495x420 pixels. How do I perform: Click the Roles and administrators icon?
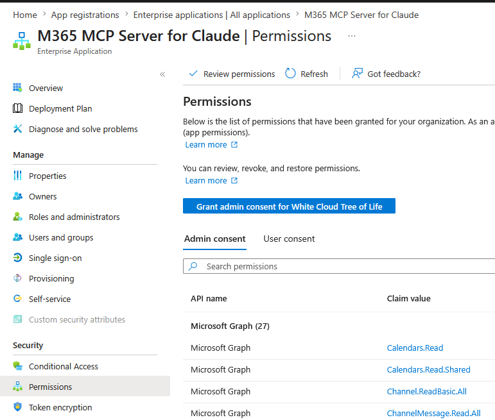click(18, 217)
